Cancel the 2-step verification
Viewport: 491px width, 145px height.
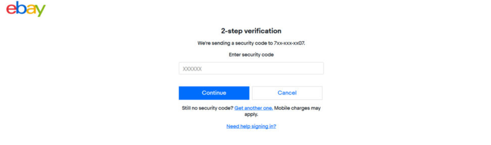(287, 93)
